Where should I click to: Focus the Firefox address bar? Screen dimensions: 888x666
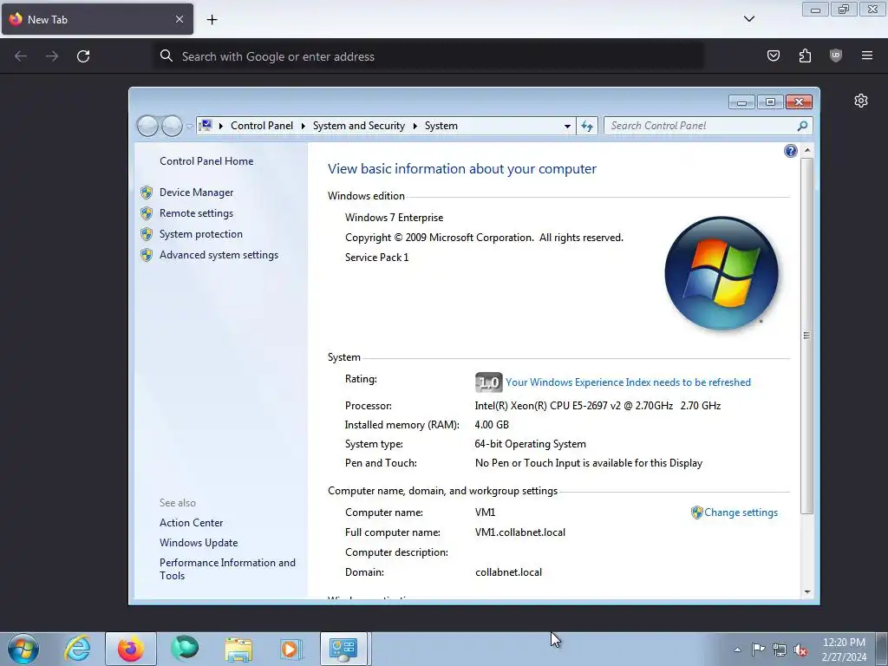tap(428, 56)
